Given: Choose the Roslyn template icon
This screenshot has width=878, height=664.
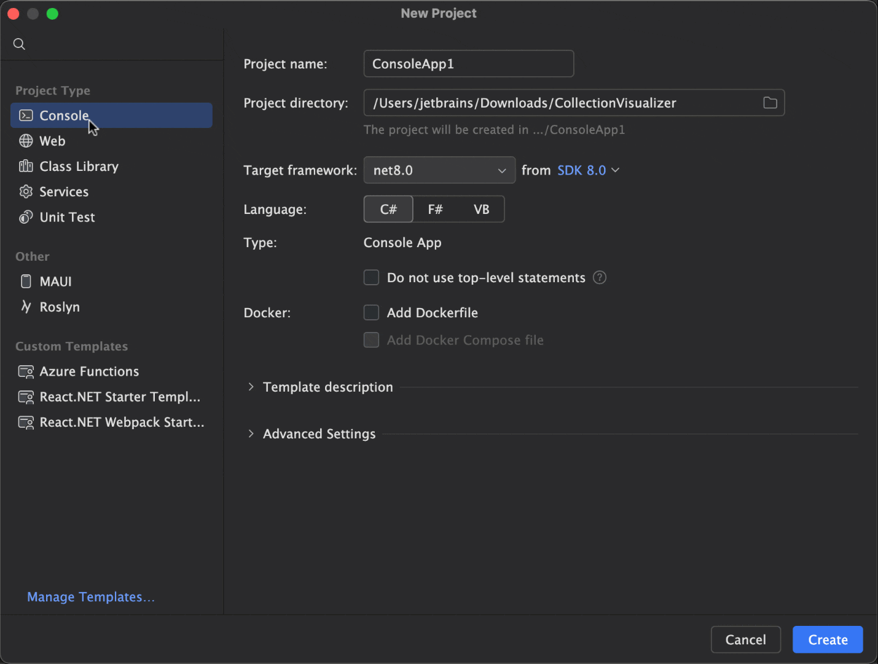Looking at the screenshot, I should coord(26,307).
